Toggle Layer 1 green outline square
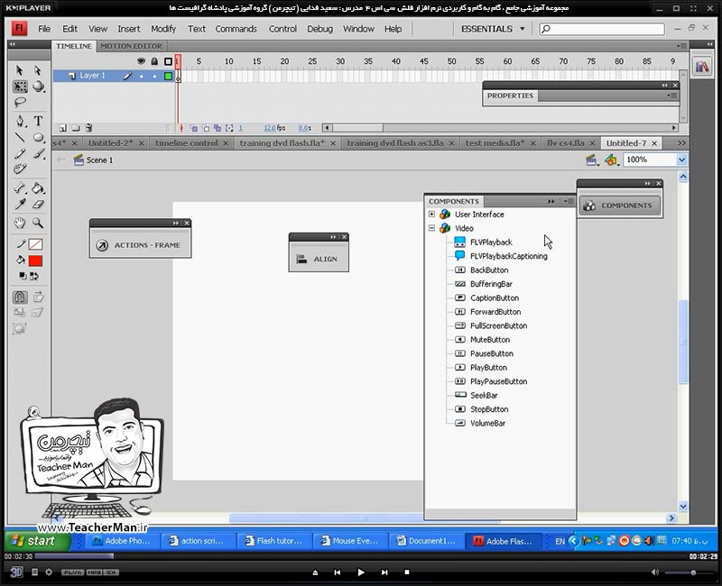 point(168,76)
